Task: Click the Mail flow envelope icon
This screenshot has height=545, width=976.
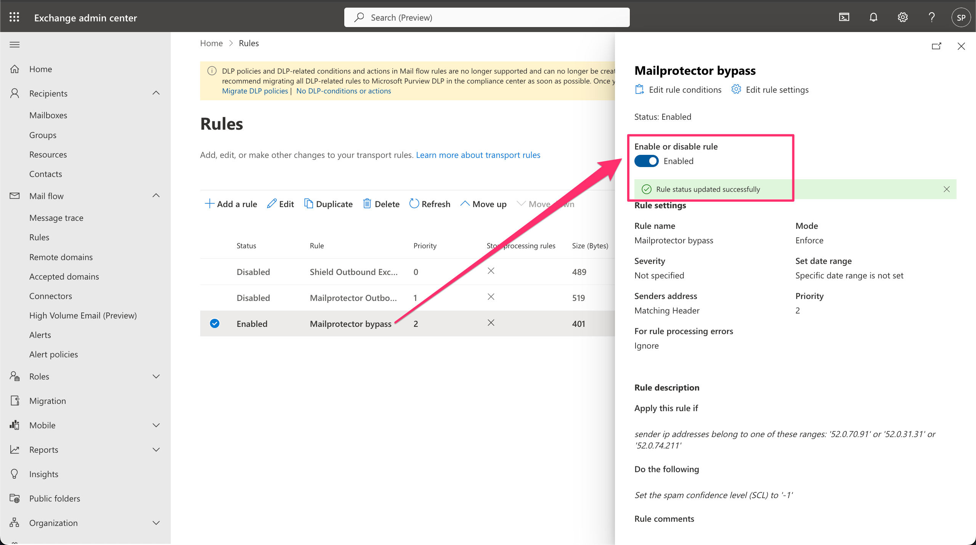Action: tap(14, 196)
